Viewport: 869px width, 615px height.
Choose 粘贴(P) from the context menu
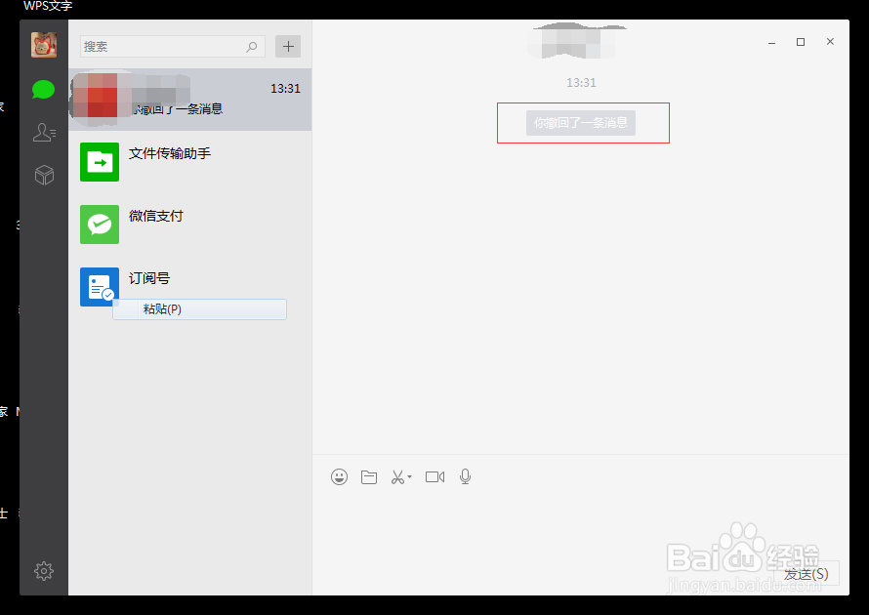click(x=199, y=309)
